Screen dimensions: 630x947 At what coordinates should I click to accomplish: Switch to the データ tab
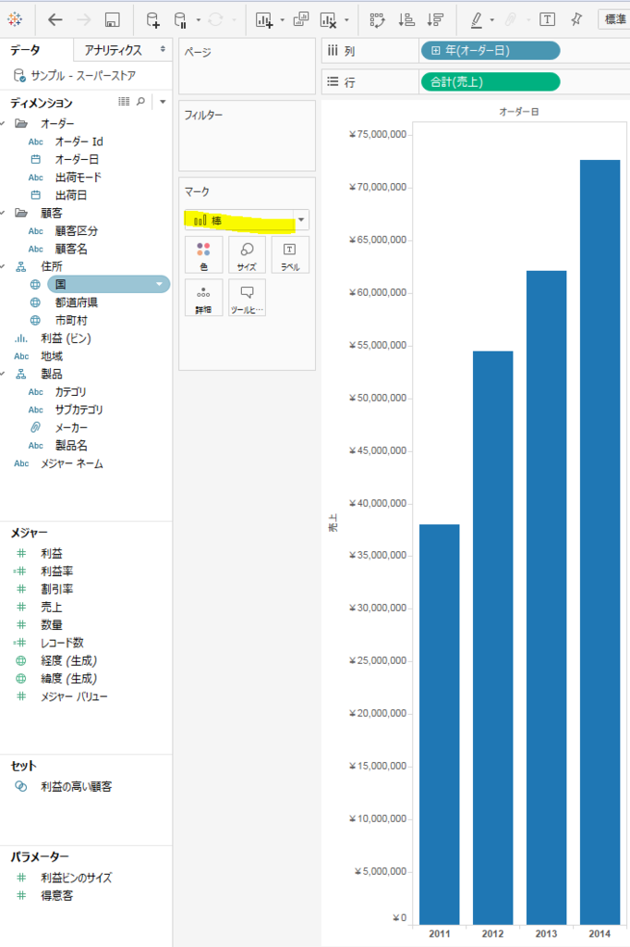tap(25, 50)
